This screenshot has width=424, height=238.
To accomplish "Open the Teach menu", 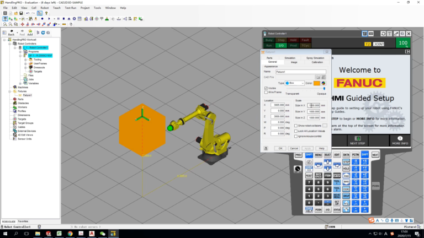I will [56, 8].
